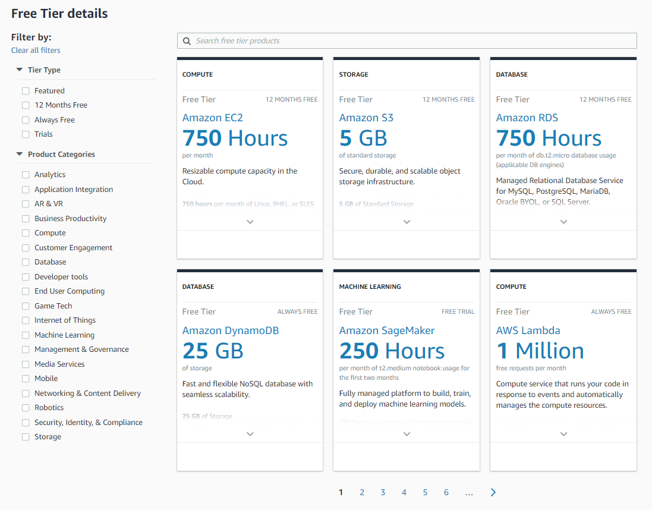This screenshot has height=510, width=652.
Task: Expand the Amazon SageMaker card details
Action: (407, 434)
